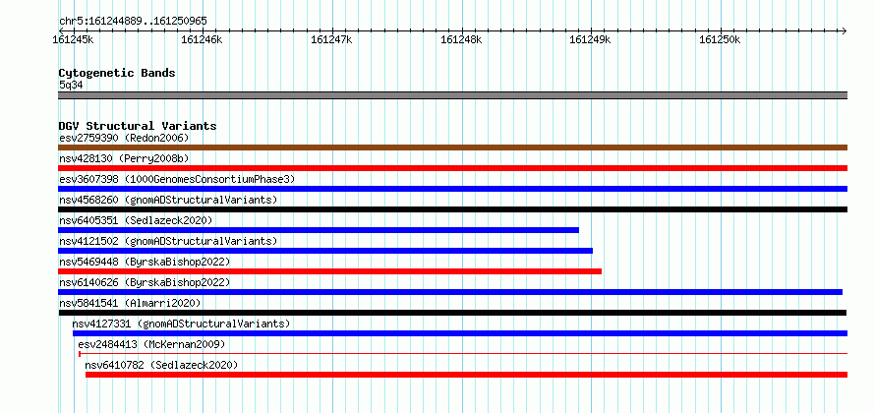Image resolution: width=875 pixels, height=413 pixels.
Task: Open nsv6140626 (ByrskaBishop2022) label
Action: coord(145,282)
